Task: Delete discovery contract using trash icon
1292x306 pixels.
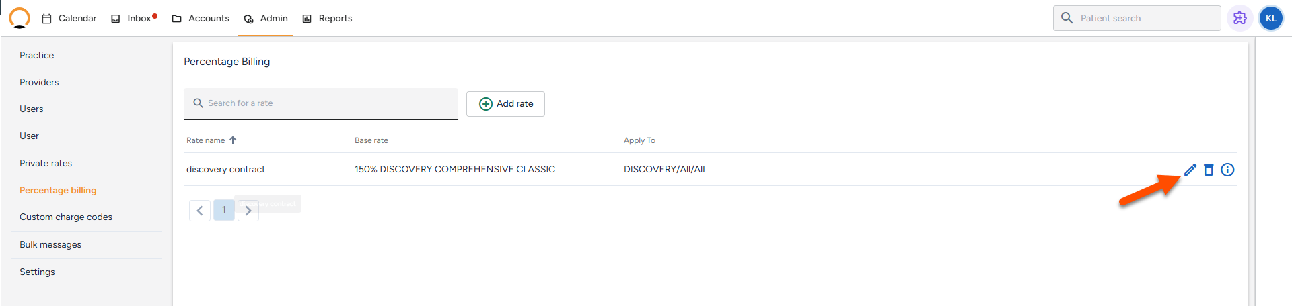Action: [1209, 170]
